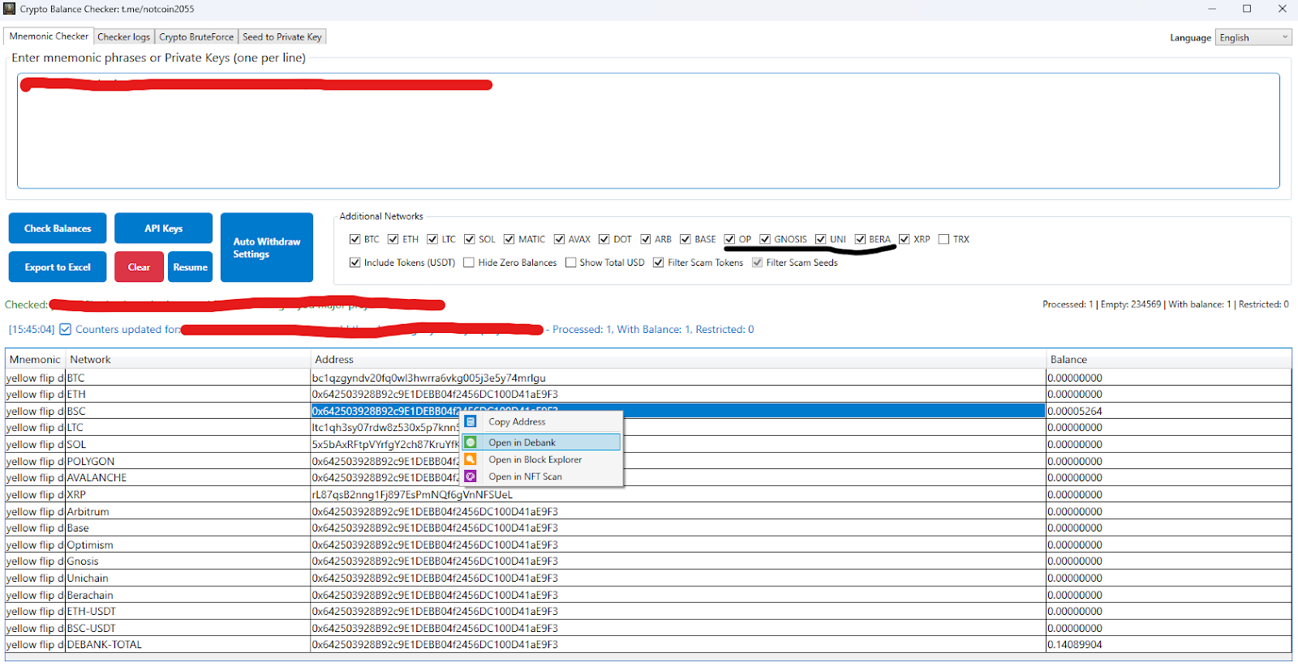Viewport: 1298px width, 666px height.
Task: Switch to the Mnemonic Checker tab
Action: coord(49,36)
